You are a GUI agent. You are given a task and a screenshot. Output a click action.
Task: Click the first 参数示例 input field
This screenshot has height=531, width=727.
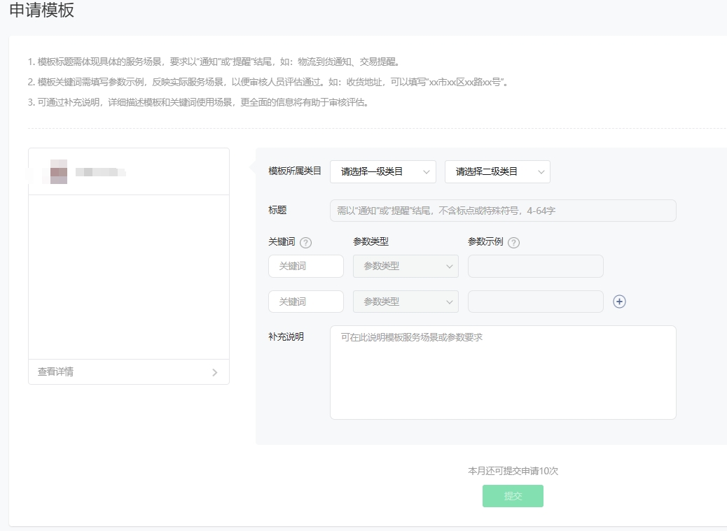(535, 266)
